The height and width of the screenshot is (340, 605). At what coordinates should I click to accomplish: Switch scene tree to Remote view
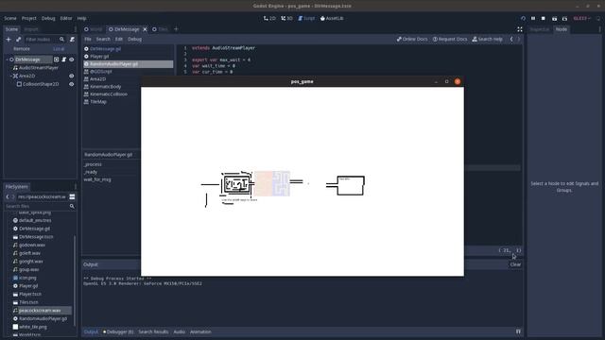coord(22,49)
